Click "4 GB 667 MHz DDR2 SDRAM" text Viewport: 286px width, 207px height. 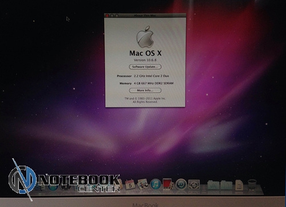pos(154,83)
